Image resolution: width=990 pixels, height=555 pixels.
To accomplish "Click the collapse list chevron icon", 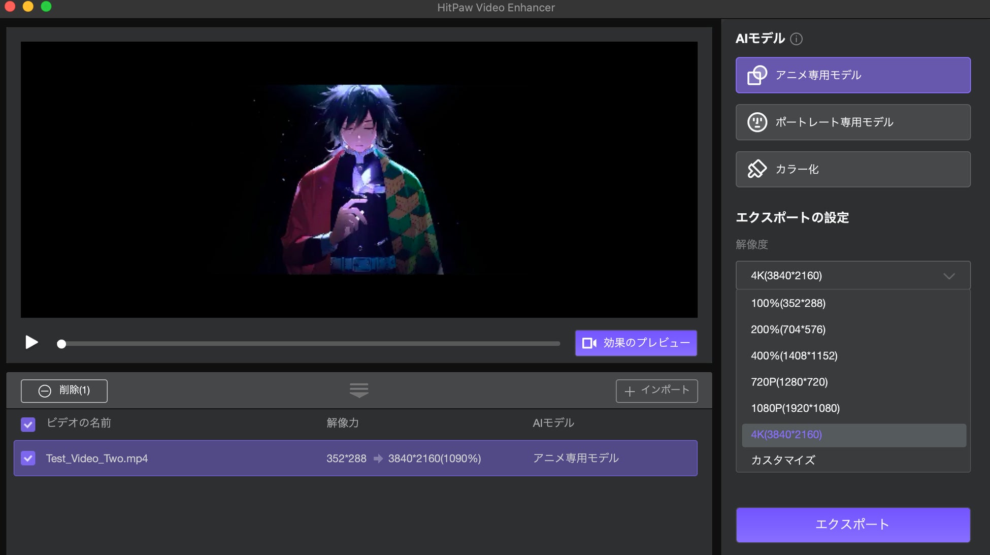I will (x=359, y=390).
